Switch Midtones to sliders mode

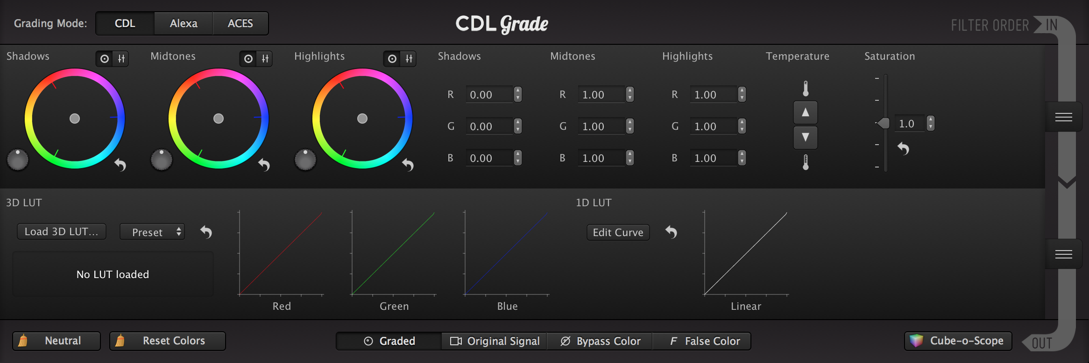(265, 59)
